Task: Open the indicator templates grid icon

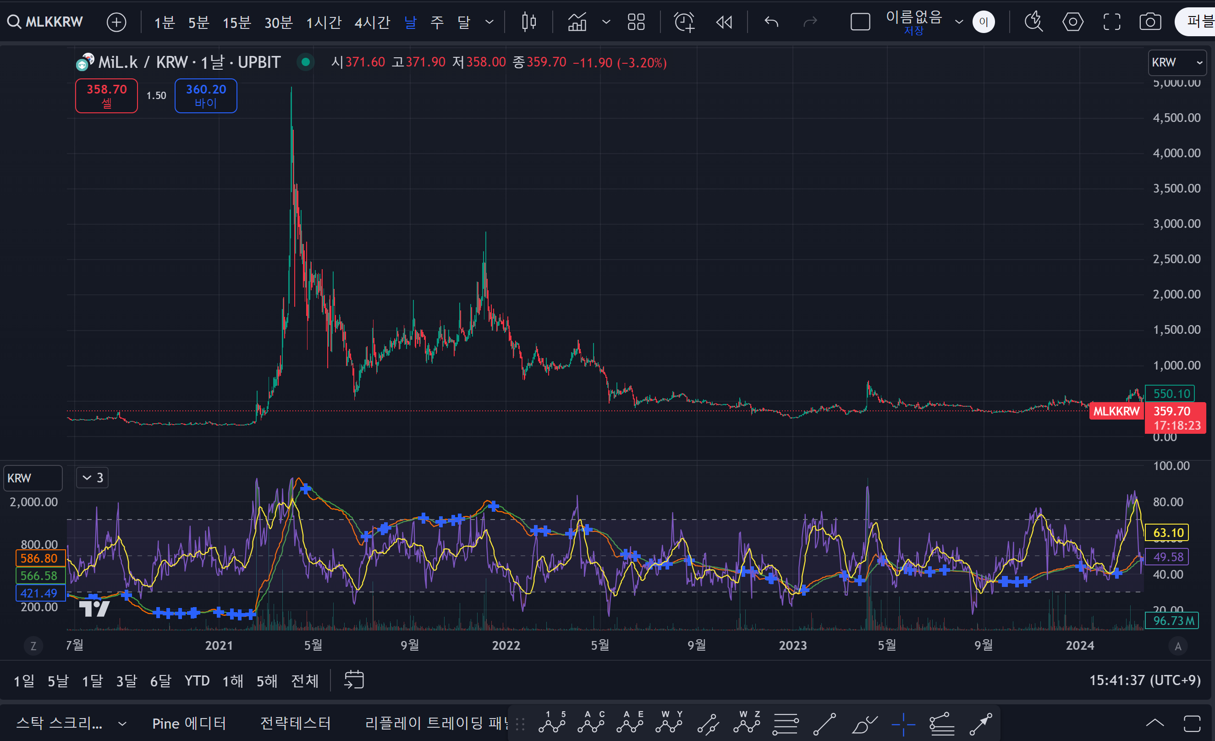Action: [x=636, y=22]
